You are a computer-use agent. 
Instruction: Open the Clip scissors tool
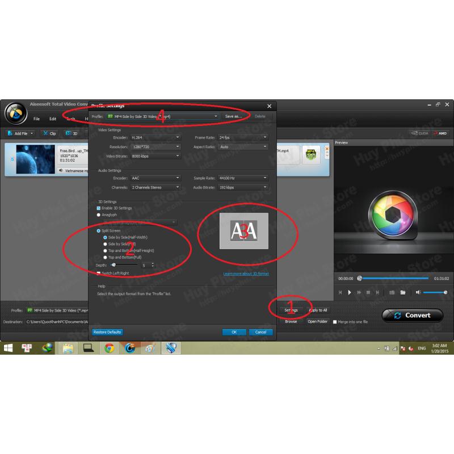49,133
